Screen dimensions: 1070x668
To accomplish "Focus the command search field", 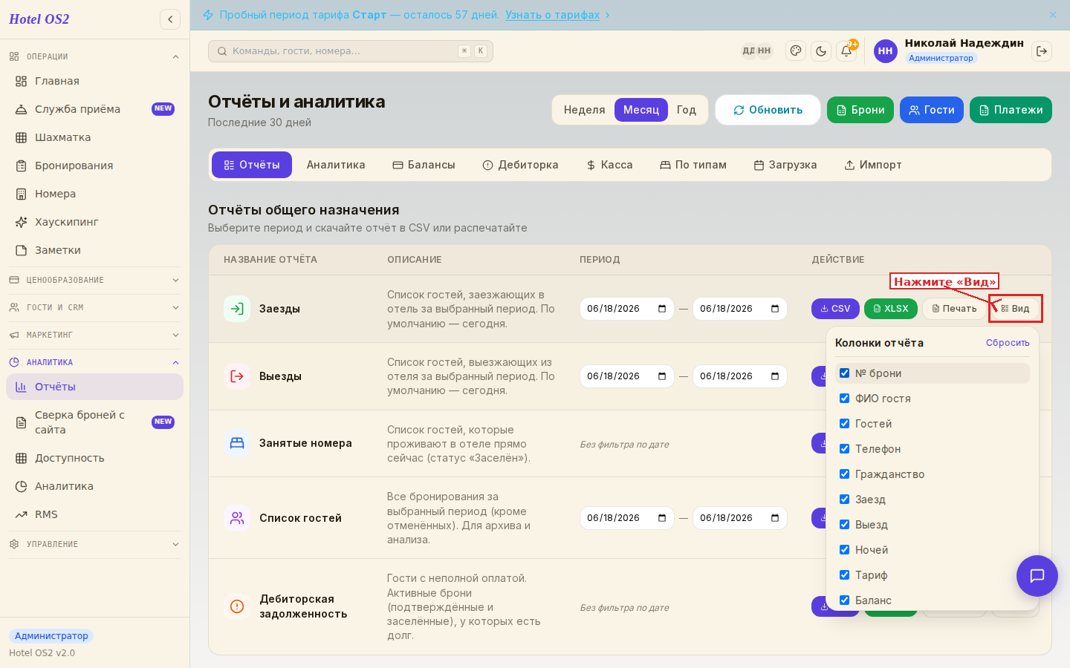I will click(351, 51).
